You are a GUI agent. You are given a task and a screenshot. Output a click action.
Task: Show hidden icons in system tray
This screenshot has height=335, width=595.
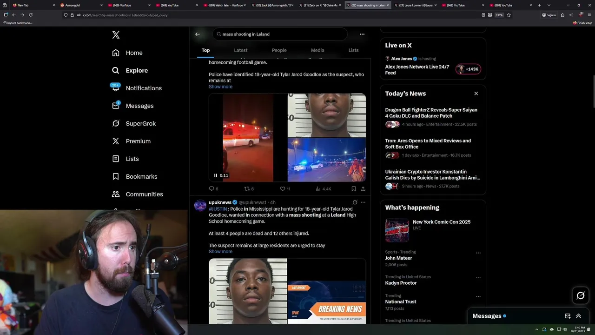point(537,330)
